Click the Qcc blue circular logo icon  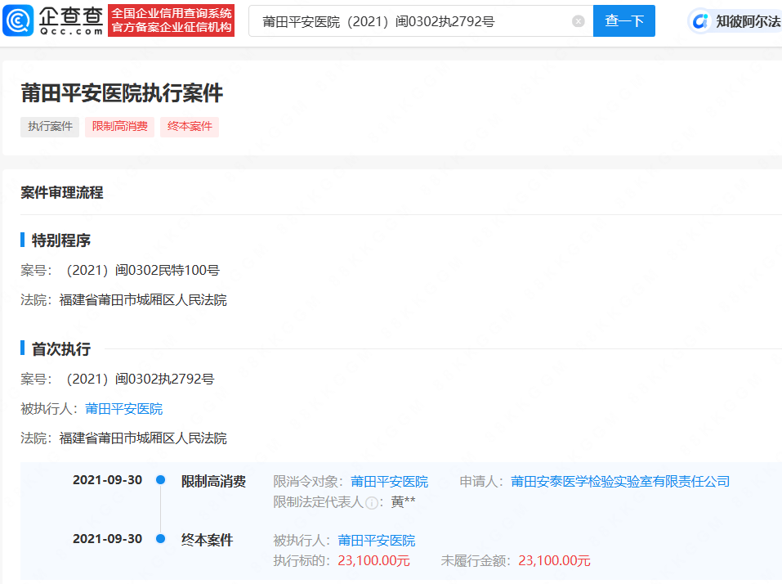(x=18, y=20)
